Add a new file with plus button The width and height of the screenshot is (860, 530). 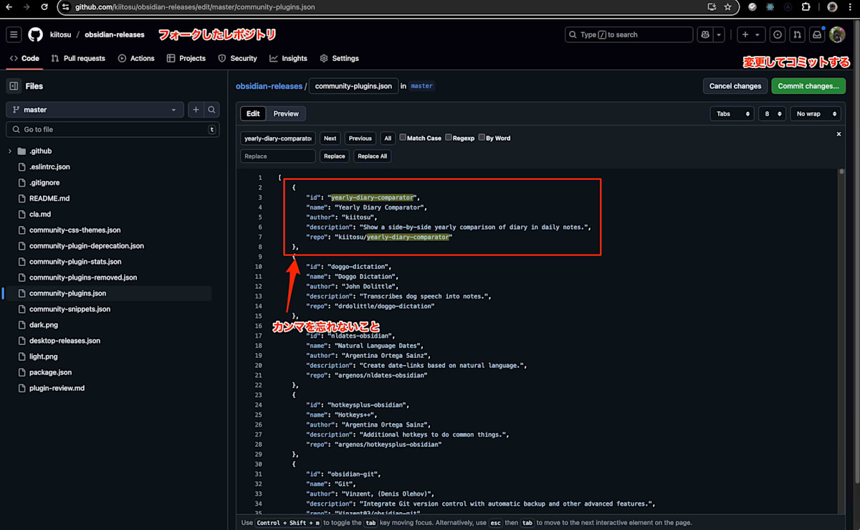tap(196, 110)
